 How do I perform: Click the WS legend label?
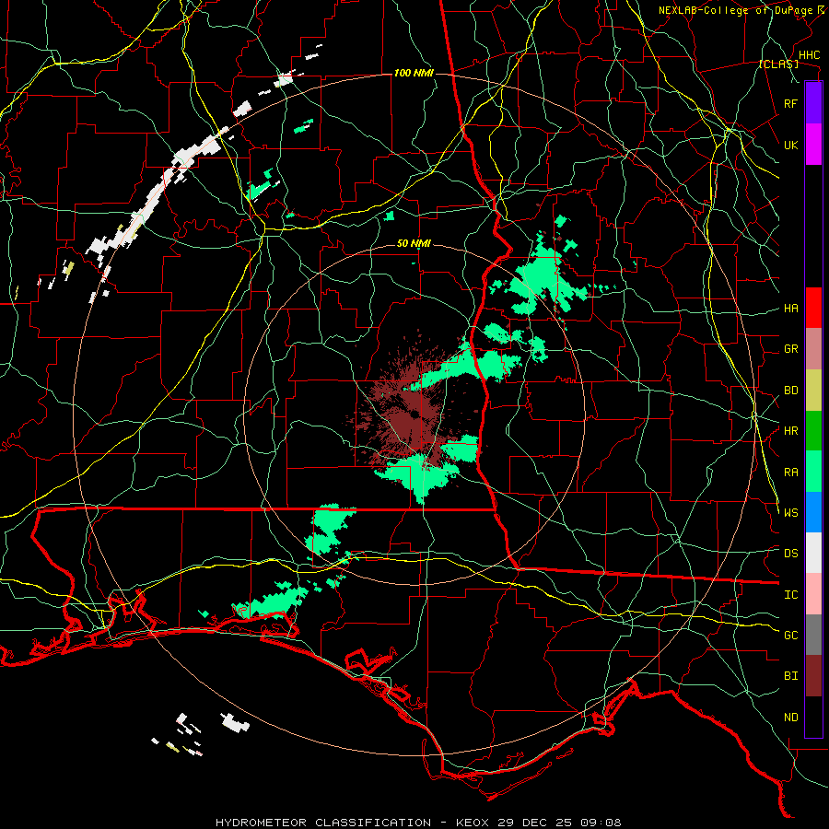point(790,513)
